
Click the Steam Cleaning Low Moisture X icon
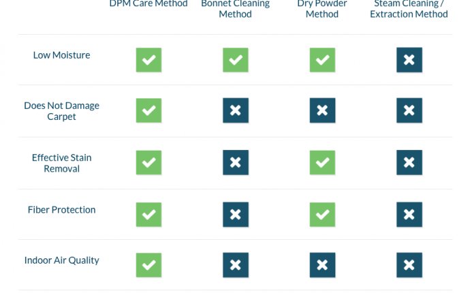click(x=409, y=60)
